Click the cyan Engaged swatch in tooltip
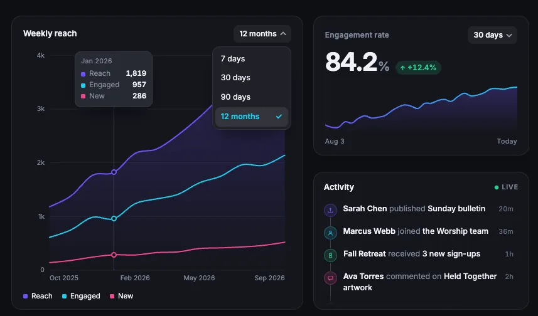Viewport: 538px width, 316px height. pos(83,85)
